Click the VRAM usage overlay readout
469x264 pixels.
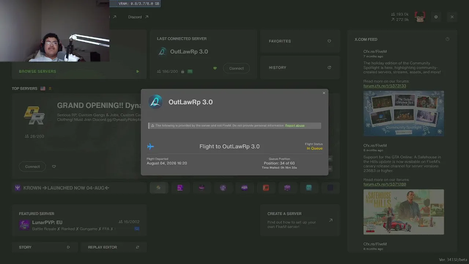(139, 4)
